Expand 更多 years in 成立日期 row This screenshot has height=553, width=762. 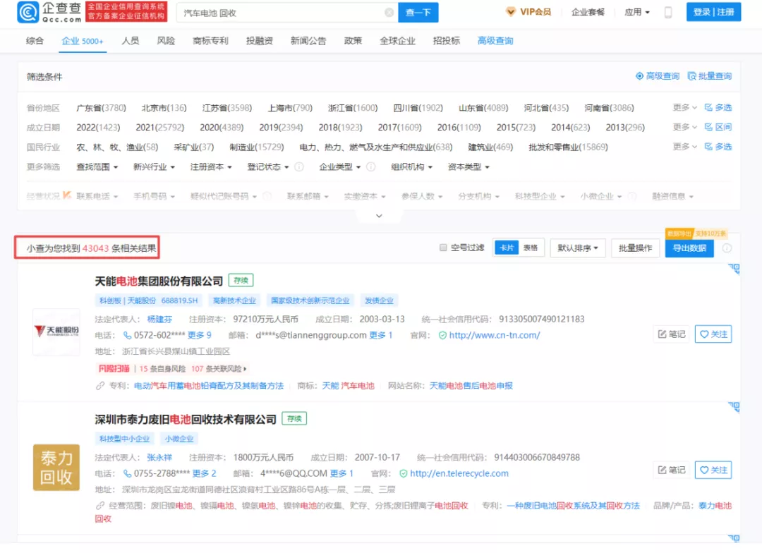click(684, 127)
